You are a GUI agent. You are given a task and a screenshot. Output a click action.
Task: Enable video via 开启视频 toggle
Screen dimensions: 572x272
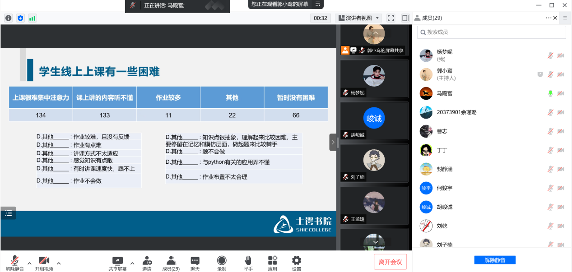click(44, 261)
